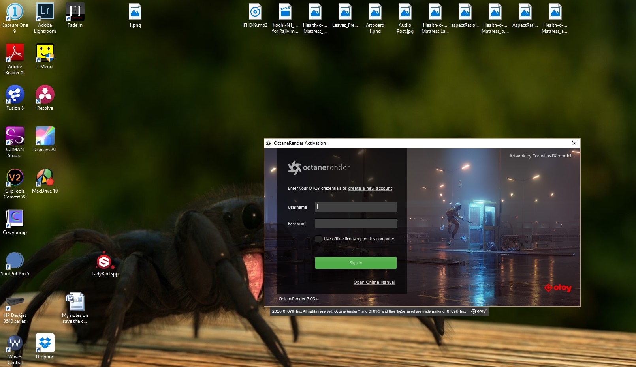636x367 pixels.
Task: Open Waves Central shortcut
Action: [15, 349]
